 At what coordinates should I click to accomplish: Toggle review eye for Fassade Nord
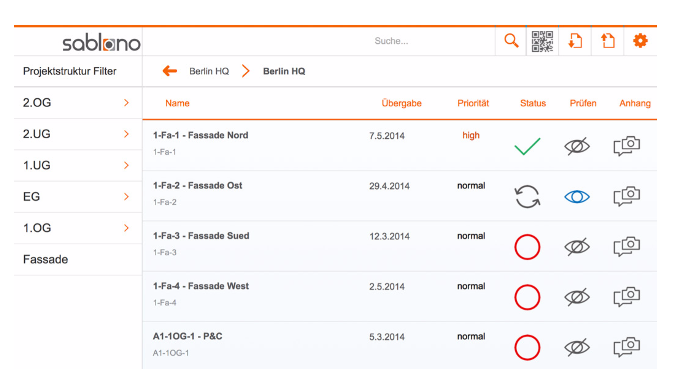click(577, 146)
